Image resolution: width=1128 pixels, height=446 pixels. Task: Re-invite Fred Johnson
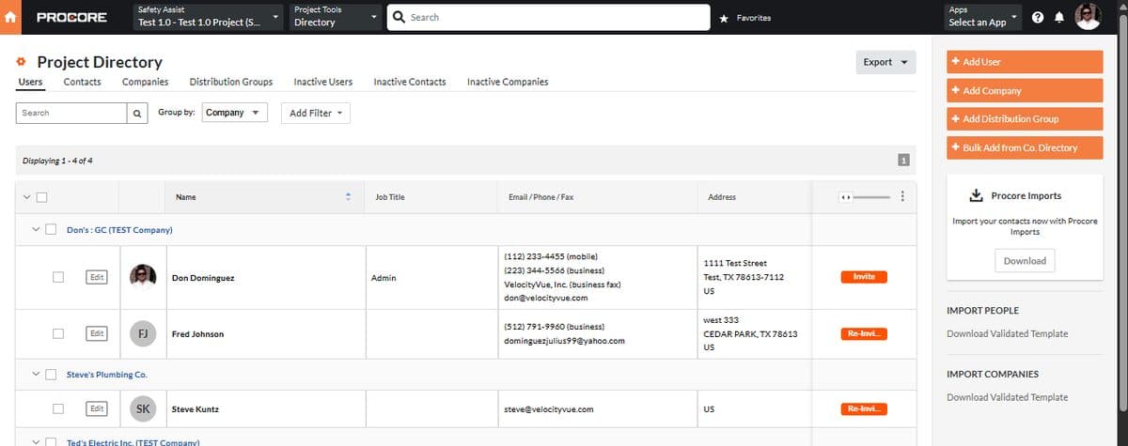864,333
